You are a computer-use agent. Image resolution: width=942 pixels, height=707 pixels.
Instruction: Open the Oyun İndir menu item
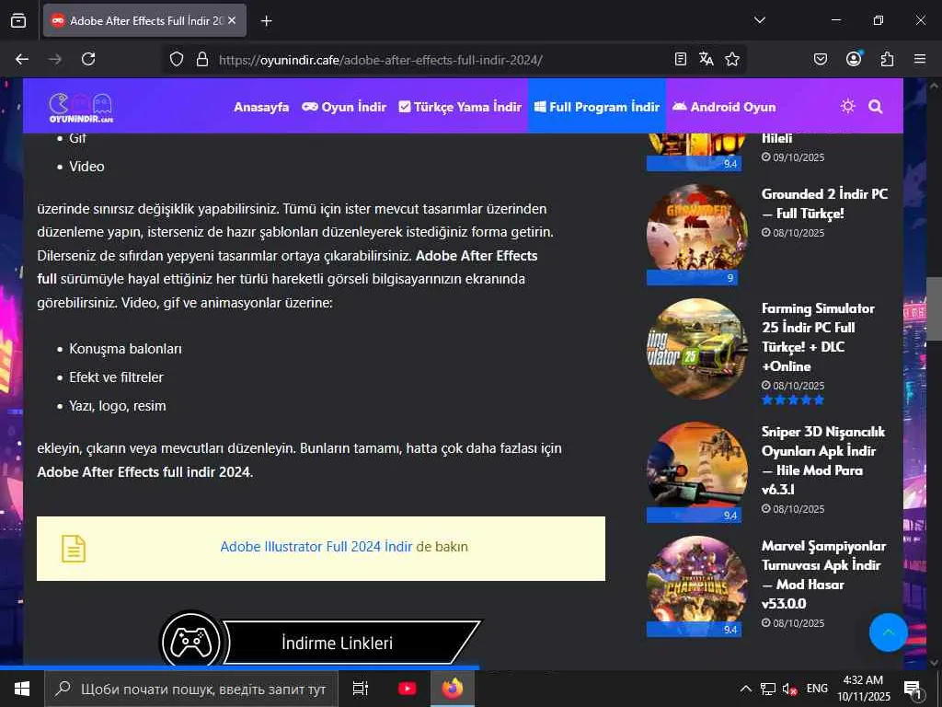[344, 107]
